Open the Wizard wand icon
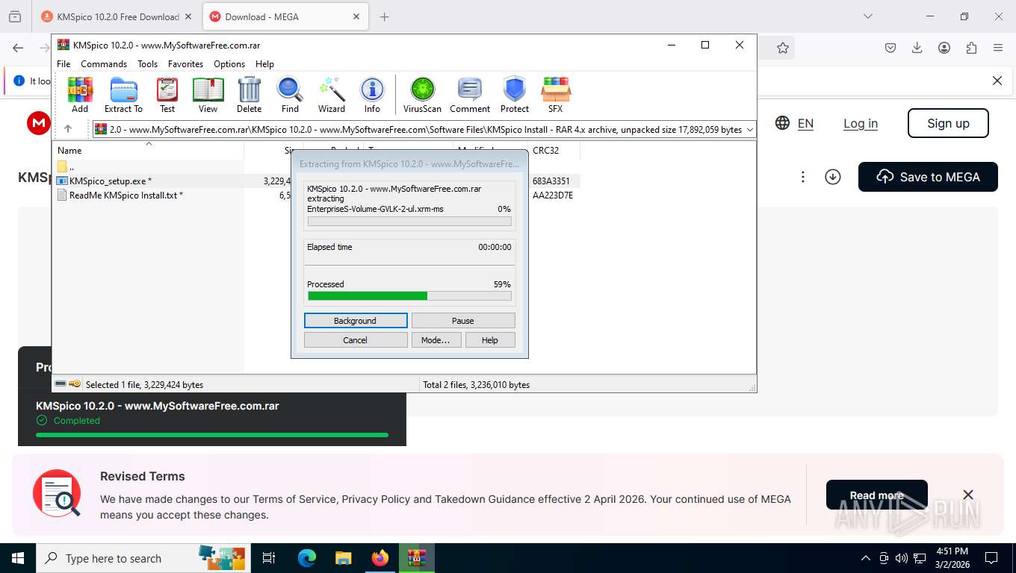This screenshot has width=1016, height=573. pyautogui.click(x=332, y=95)
